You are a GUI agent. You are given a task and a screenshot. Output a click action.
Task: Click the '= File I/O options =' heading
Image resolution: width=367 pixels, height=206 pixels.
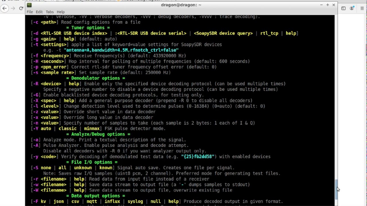click(92, 162)
